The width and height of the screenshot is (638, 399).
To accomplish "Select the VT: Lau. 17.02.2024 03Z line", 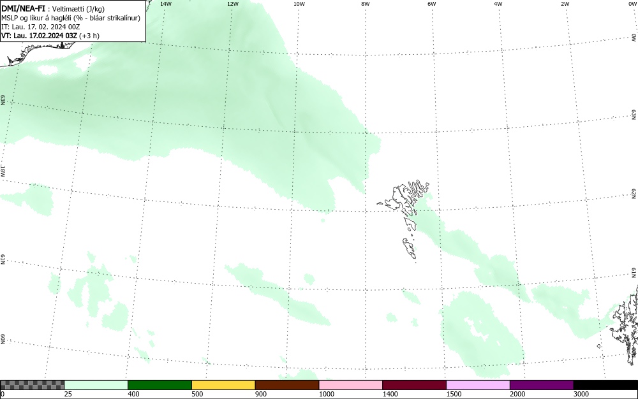I will pos(50,36).
